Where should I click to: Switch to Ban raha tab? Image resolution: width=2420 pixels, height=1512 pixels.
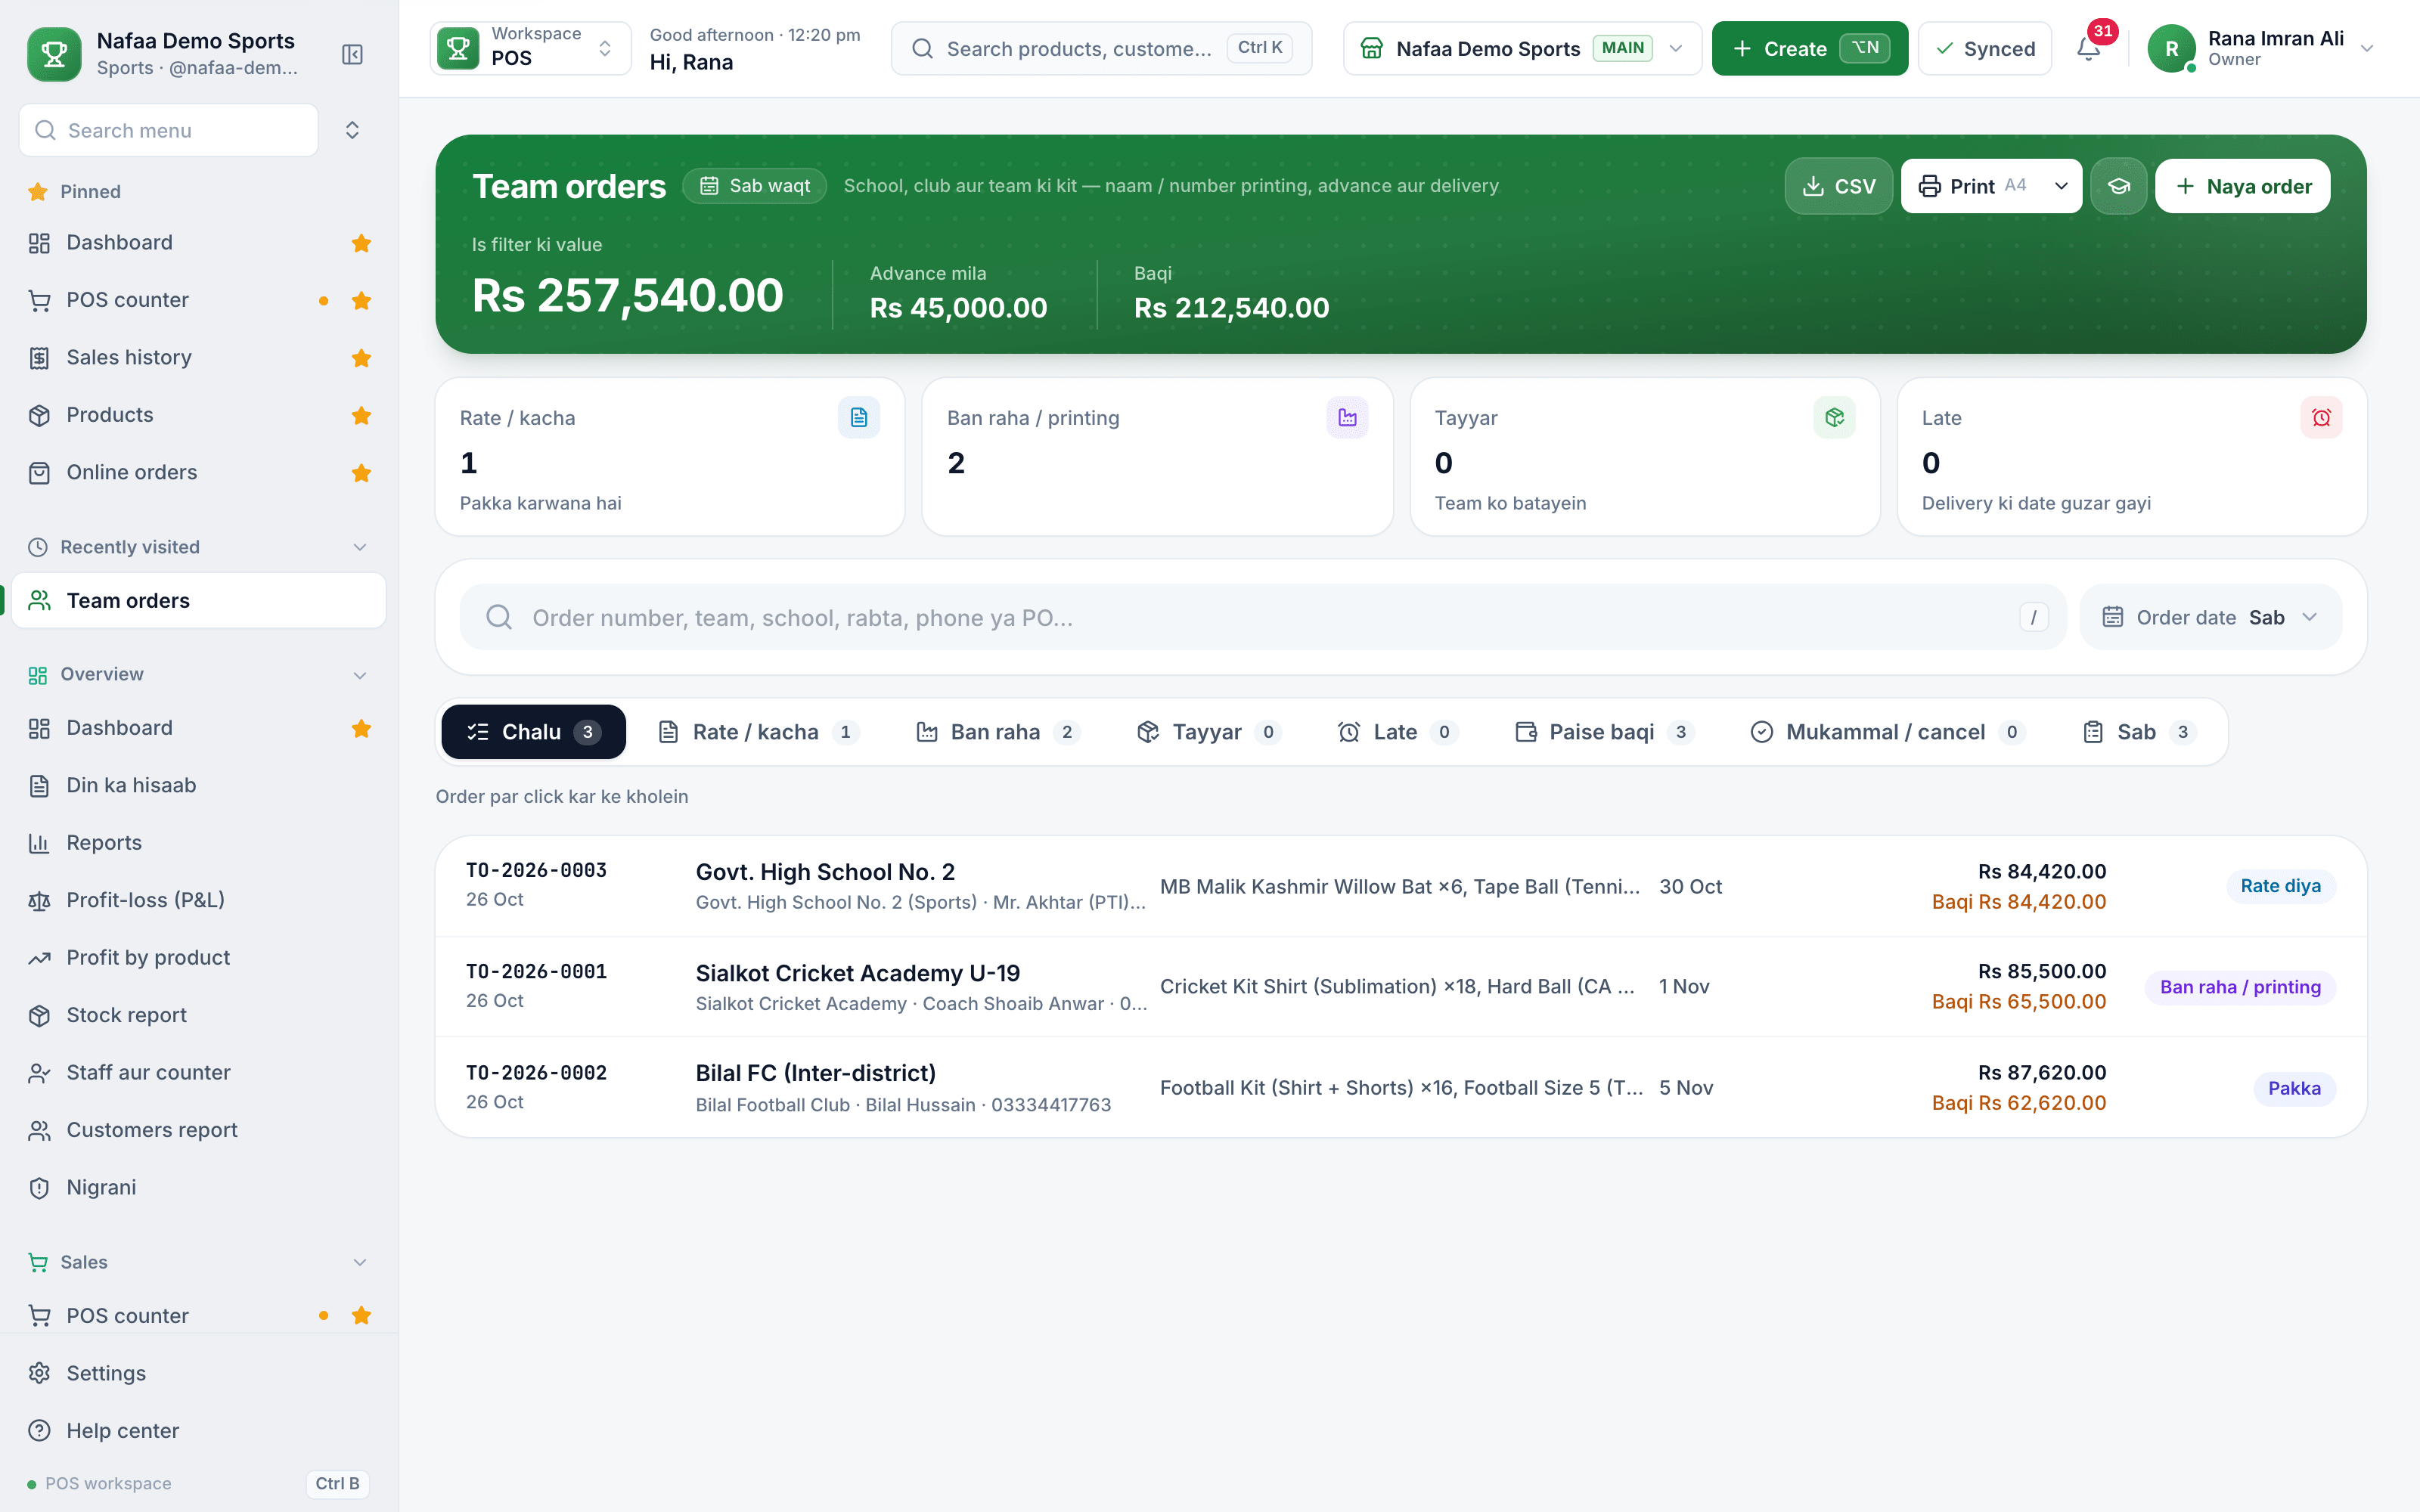[x=998, y=733]
